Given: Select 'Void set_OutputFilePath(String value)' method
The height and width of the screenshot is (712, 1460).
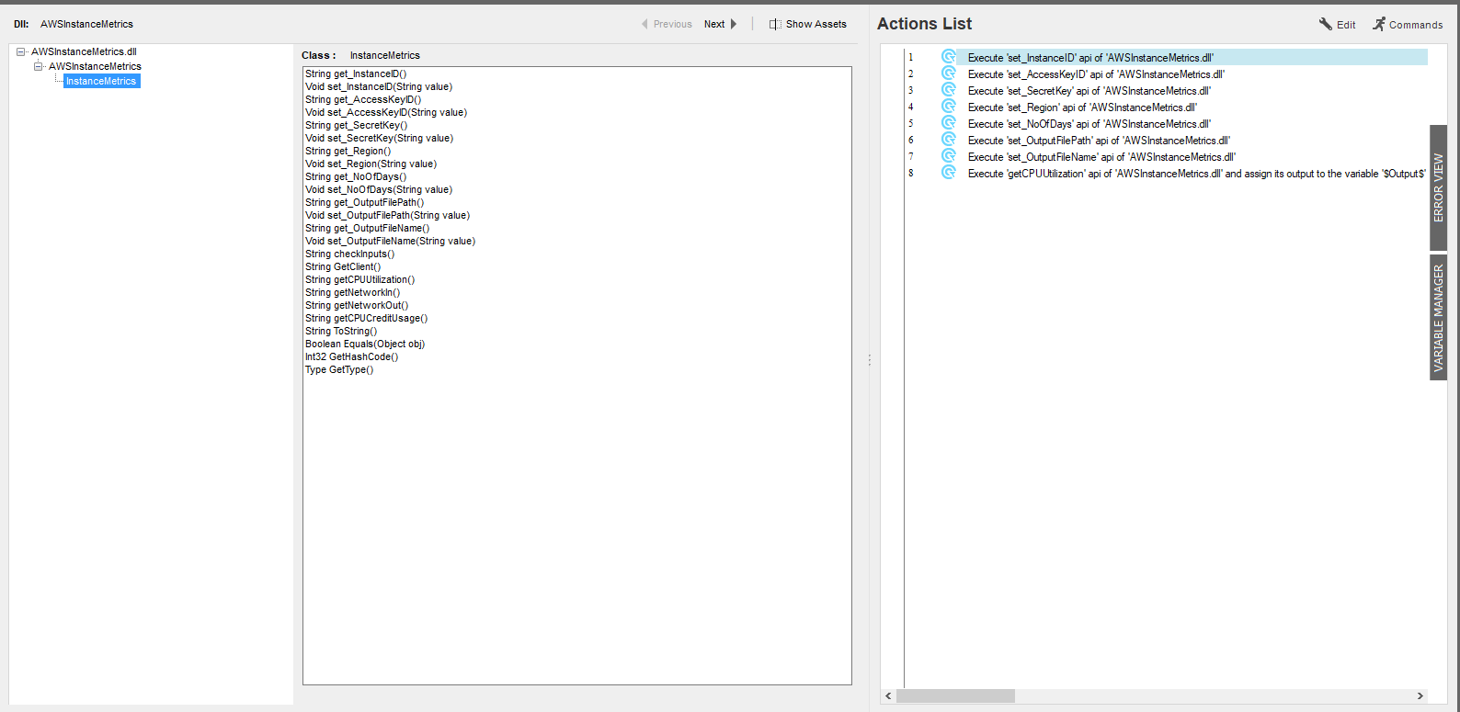Looking at the screenshot, I should (x=388, y=215).
